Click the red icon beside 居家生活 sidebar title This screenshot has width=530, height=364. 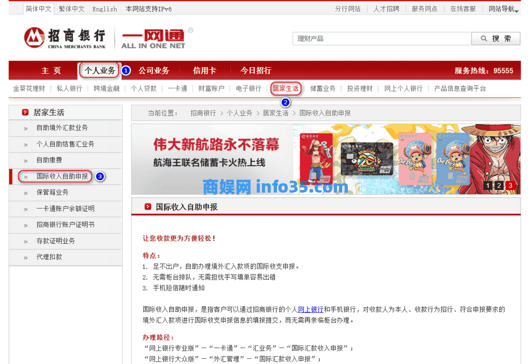(x=25, y=112)
